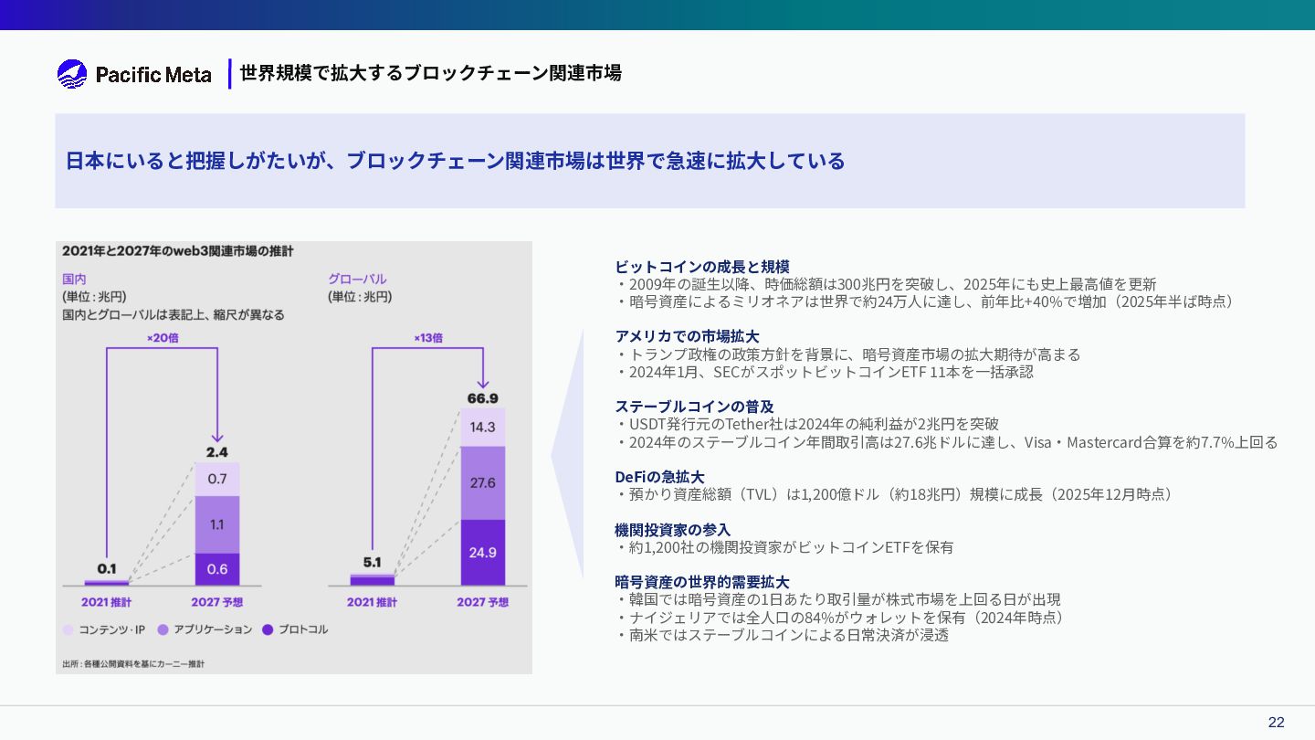
Task: Click the 国内 chart label
Action: pyautogui.click(x=74, y=279)
